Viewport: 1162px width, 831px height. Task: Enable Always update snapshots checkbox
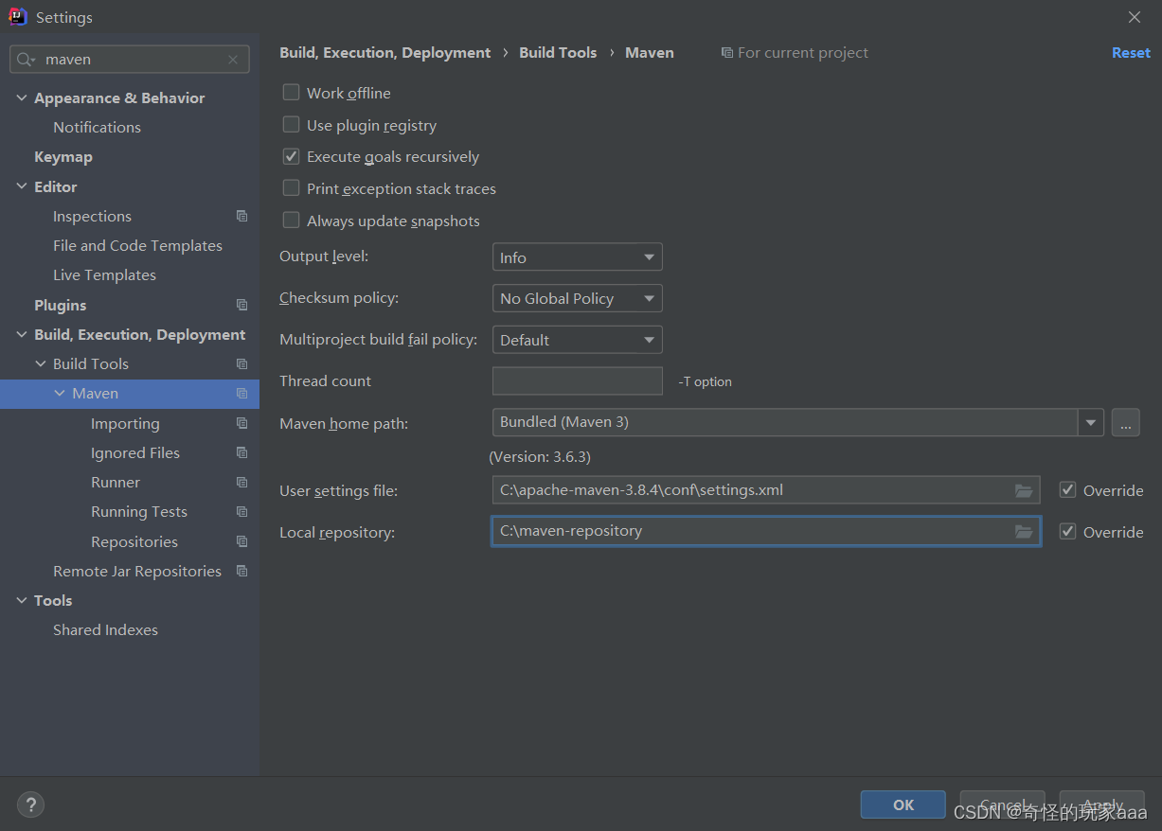coord(292,221)
